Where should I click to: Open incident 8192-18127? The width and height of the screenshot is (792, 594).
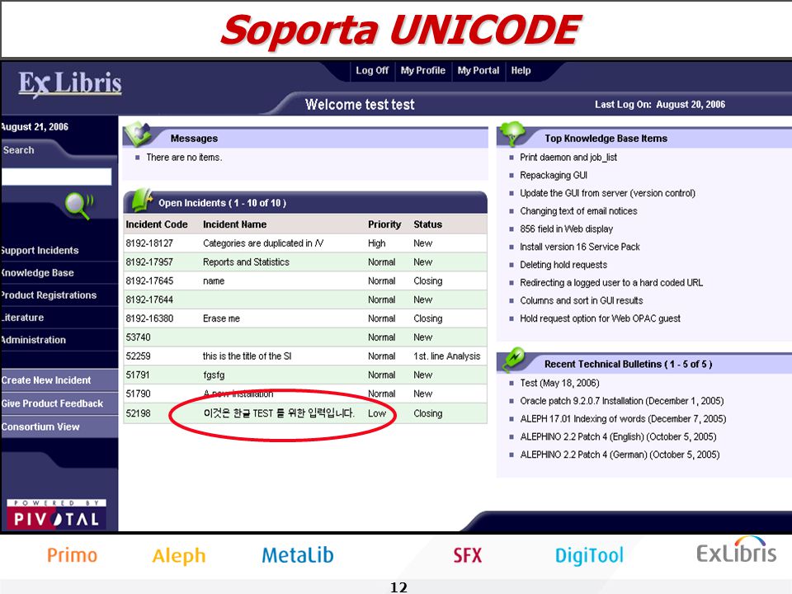(149, 243)
